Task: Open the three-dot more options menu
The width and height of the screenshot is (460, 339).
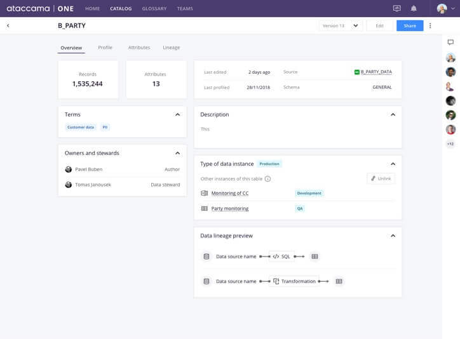Action: (x=430, y=26)
